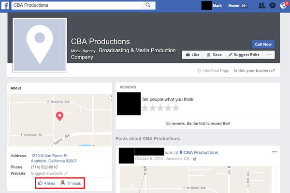Screen dimensions: 290x193
Task: Click location pin icon before CBA Productions link
Action: 181,152
